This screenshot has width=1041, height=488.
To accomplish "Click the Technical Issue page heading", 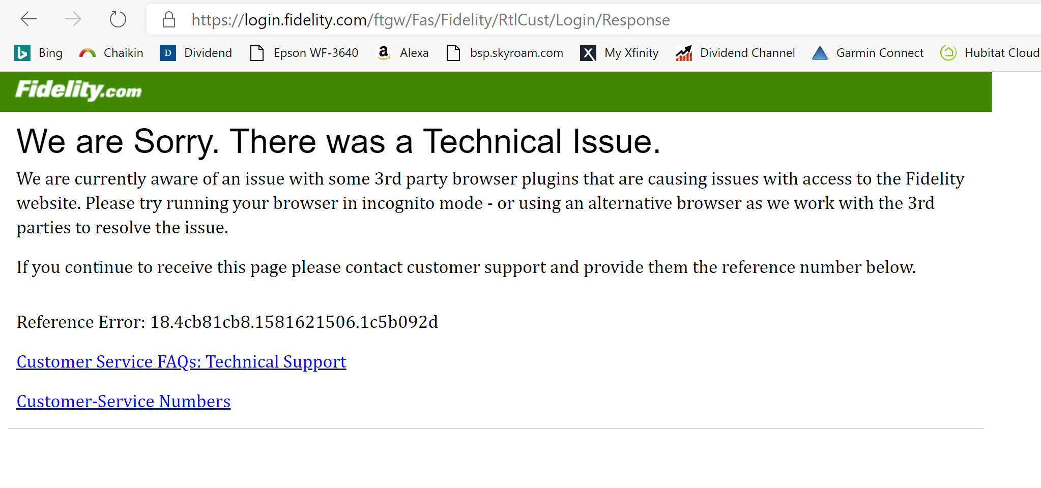I will tap(338, 141).
